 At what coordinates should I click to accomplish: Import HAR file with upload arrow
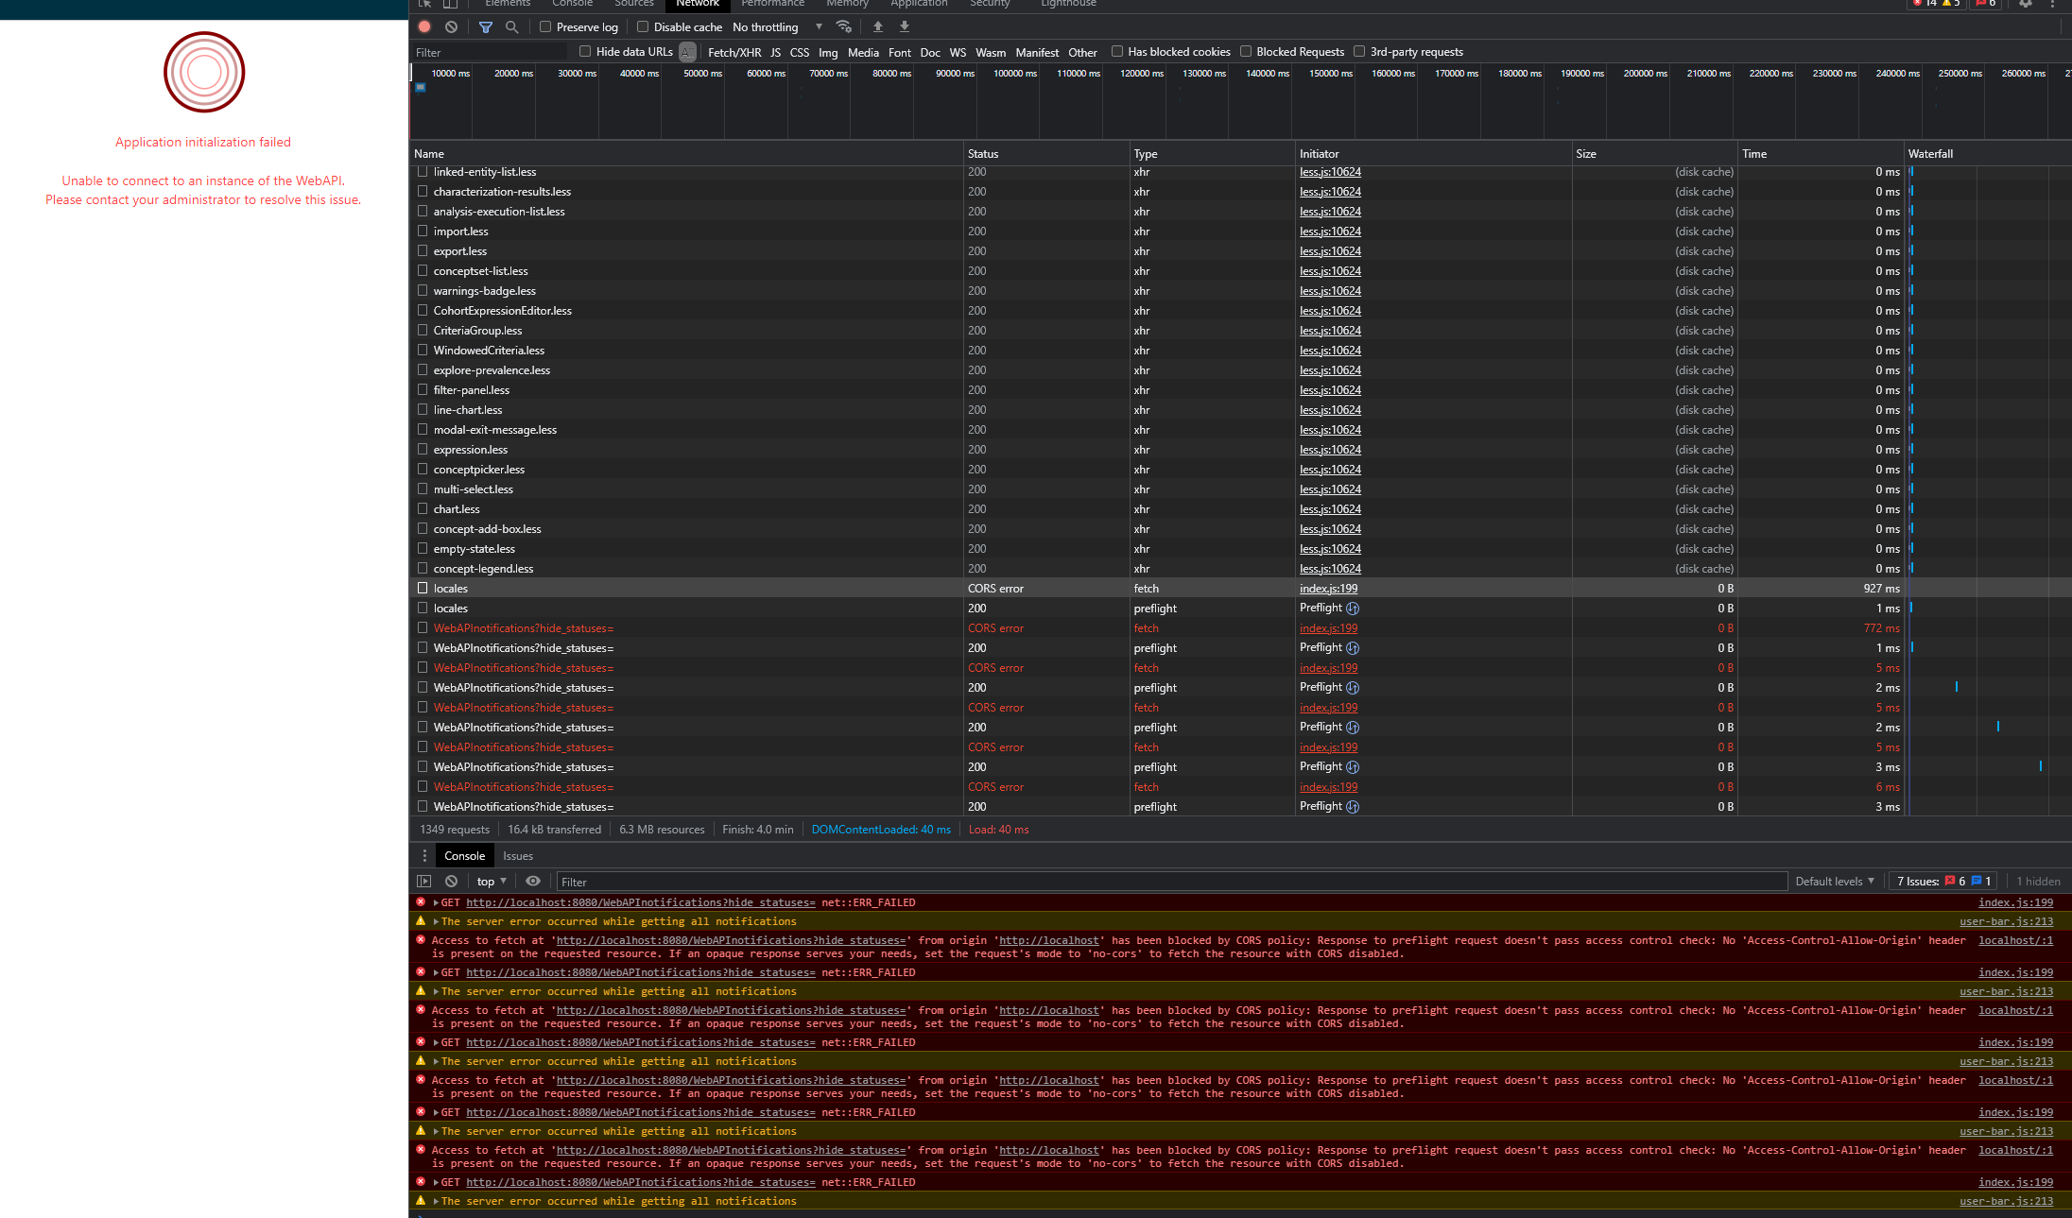pyautogui.click(x=878, y=27)
